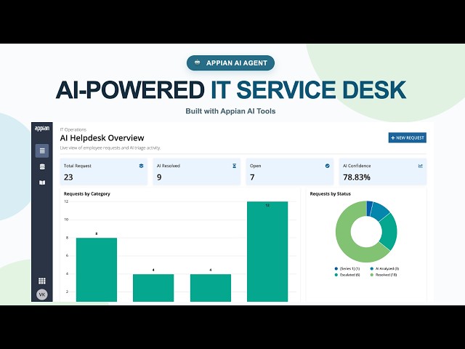Select the Total Request 23 card
This screenshot has height=349, width=465.
(x=104, y=172)
